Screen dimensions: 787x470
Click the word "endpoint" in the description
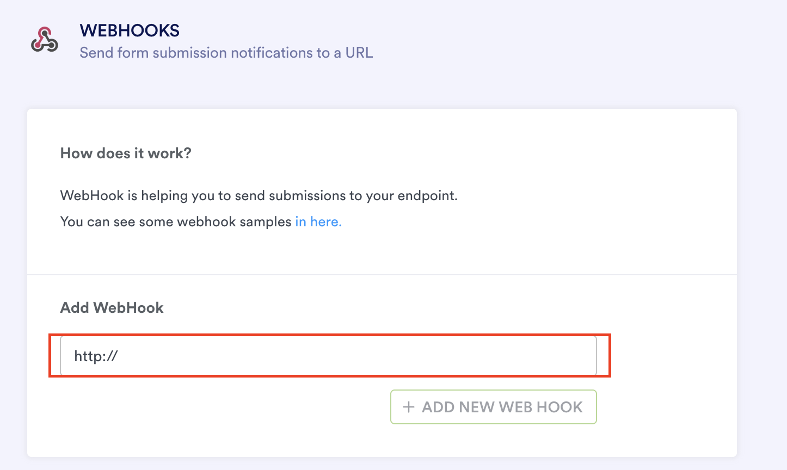[x=427, y=196]
